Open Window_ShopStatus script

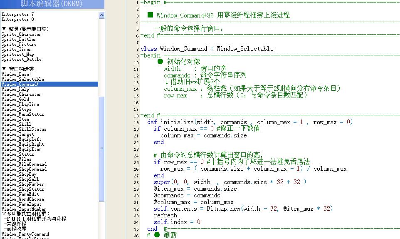(22, 189)
